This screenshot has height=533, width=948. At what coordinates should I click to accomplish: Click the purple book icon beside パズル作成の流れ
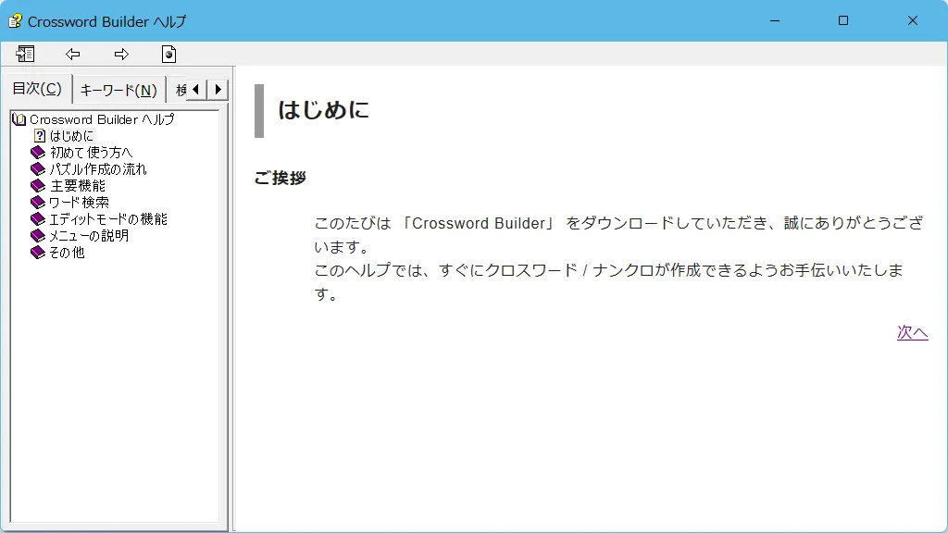coord(38,169)
